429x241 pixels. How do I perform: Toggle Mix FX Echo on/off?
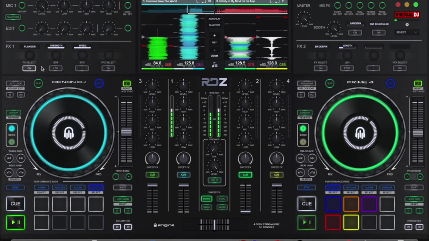(x=349, y=5)
